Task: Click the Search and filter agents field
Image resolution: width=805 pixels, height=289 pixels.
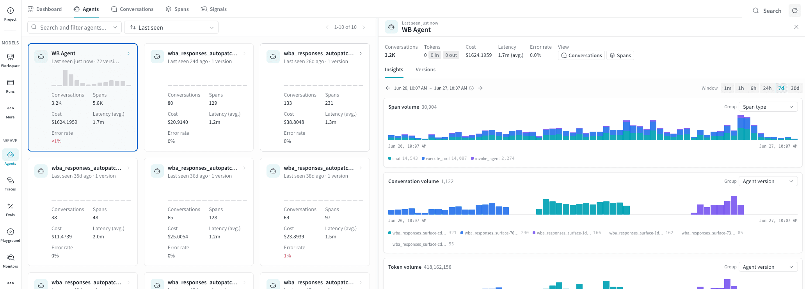Action: [x=74, y=27]
